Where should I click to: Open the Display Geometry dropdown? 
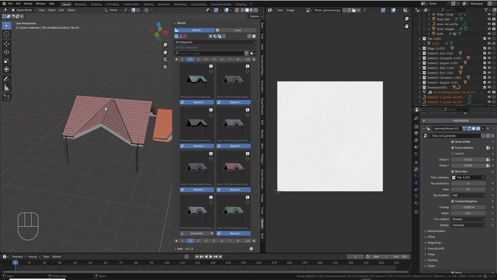468,225
